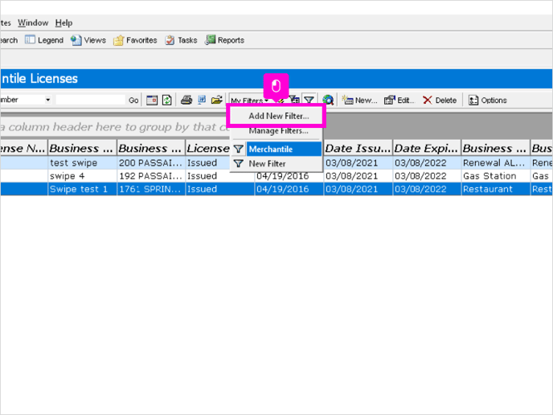Sort by Date Expi... column header
The height and width of the screenshot is (415, 553).
[x=426, y=149]
